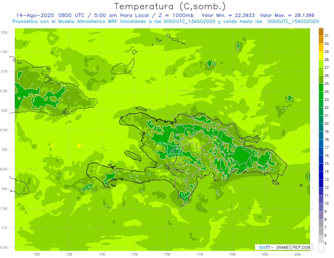Click the purple swatch between 8 and 9

(321, 215)
